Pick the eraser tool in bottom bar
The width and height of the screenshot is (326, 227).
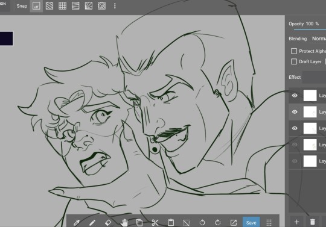(108, 223)
